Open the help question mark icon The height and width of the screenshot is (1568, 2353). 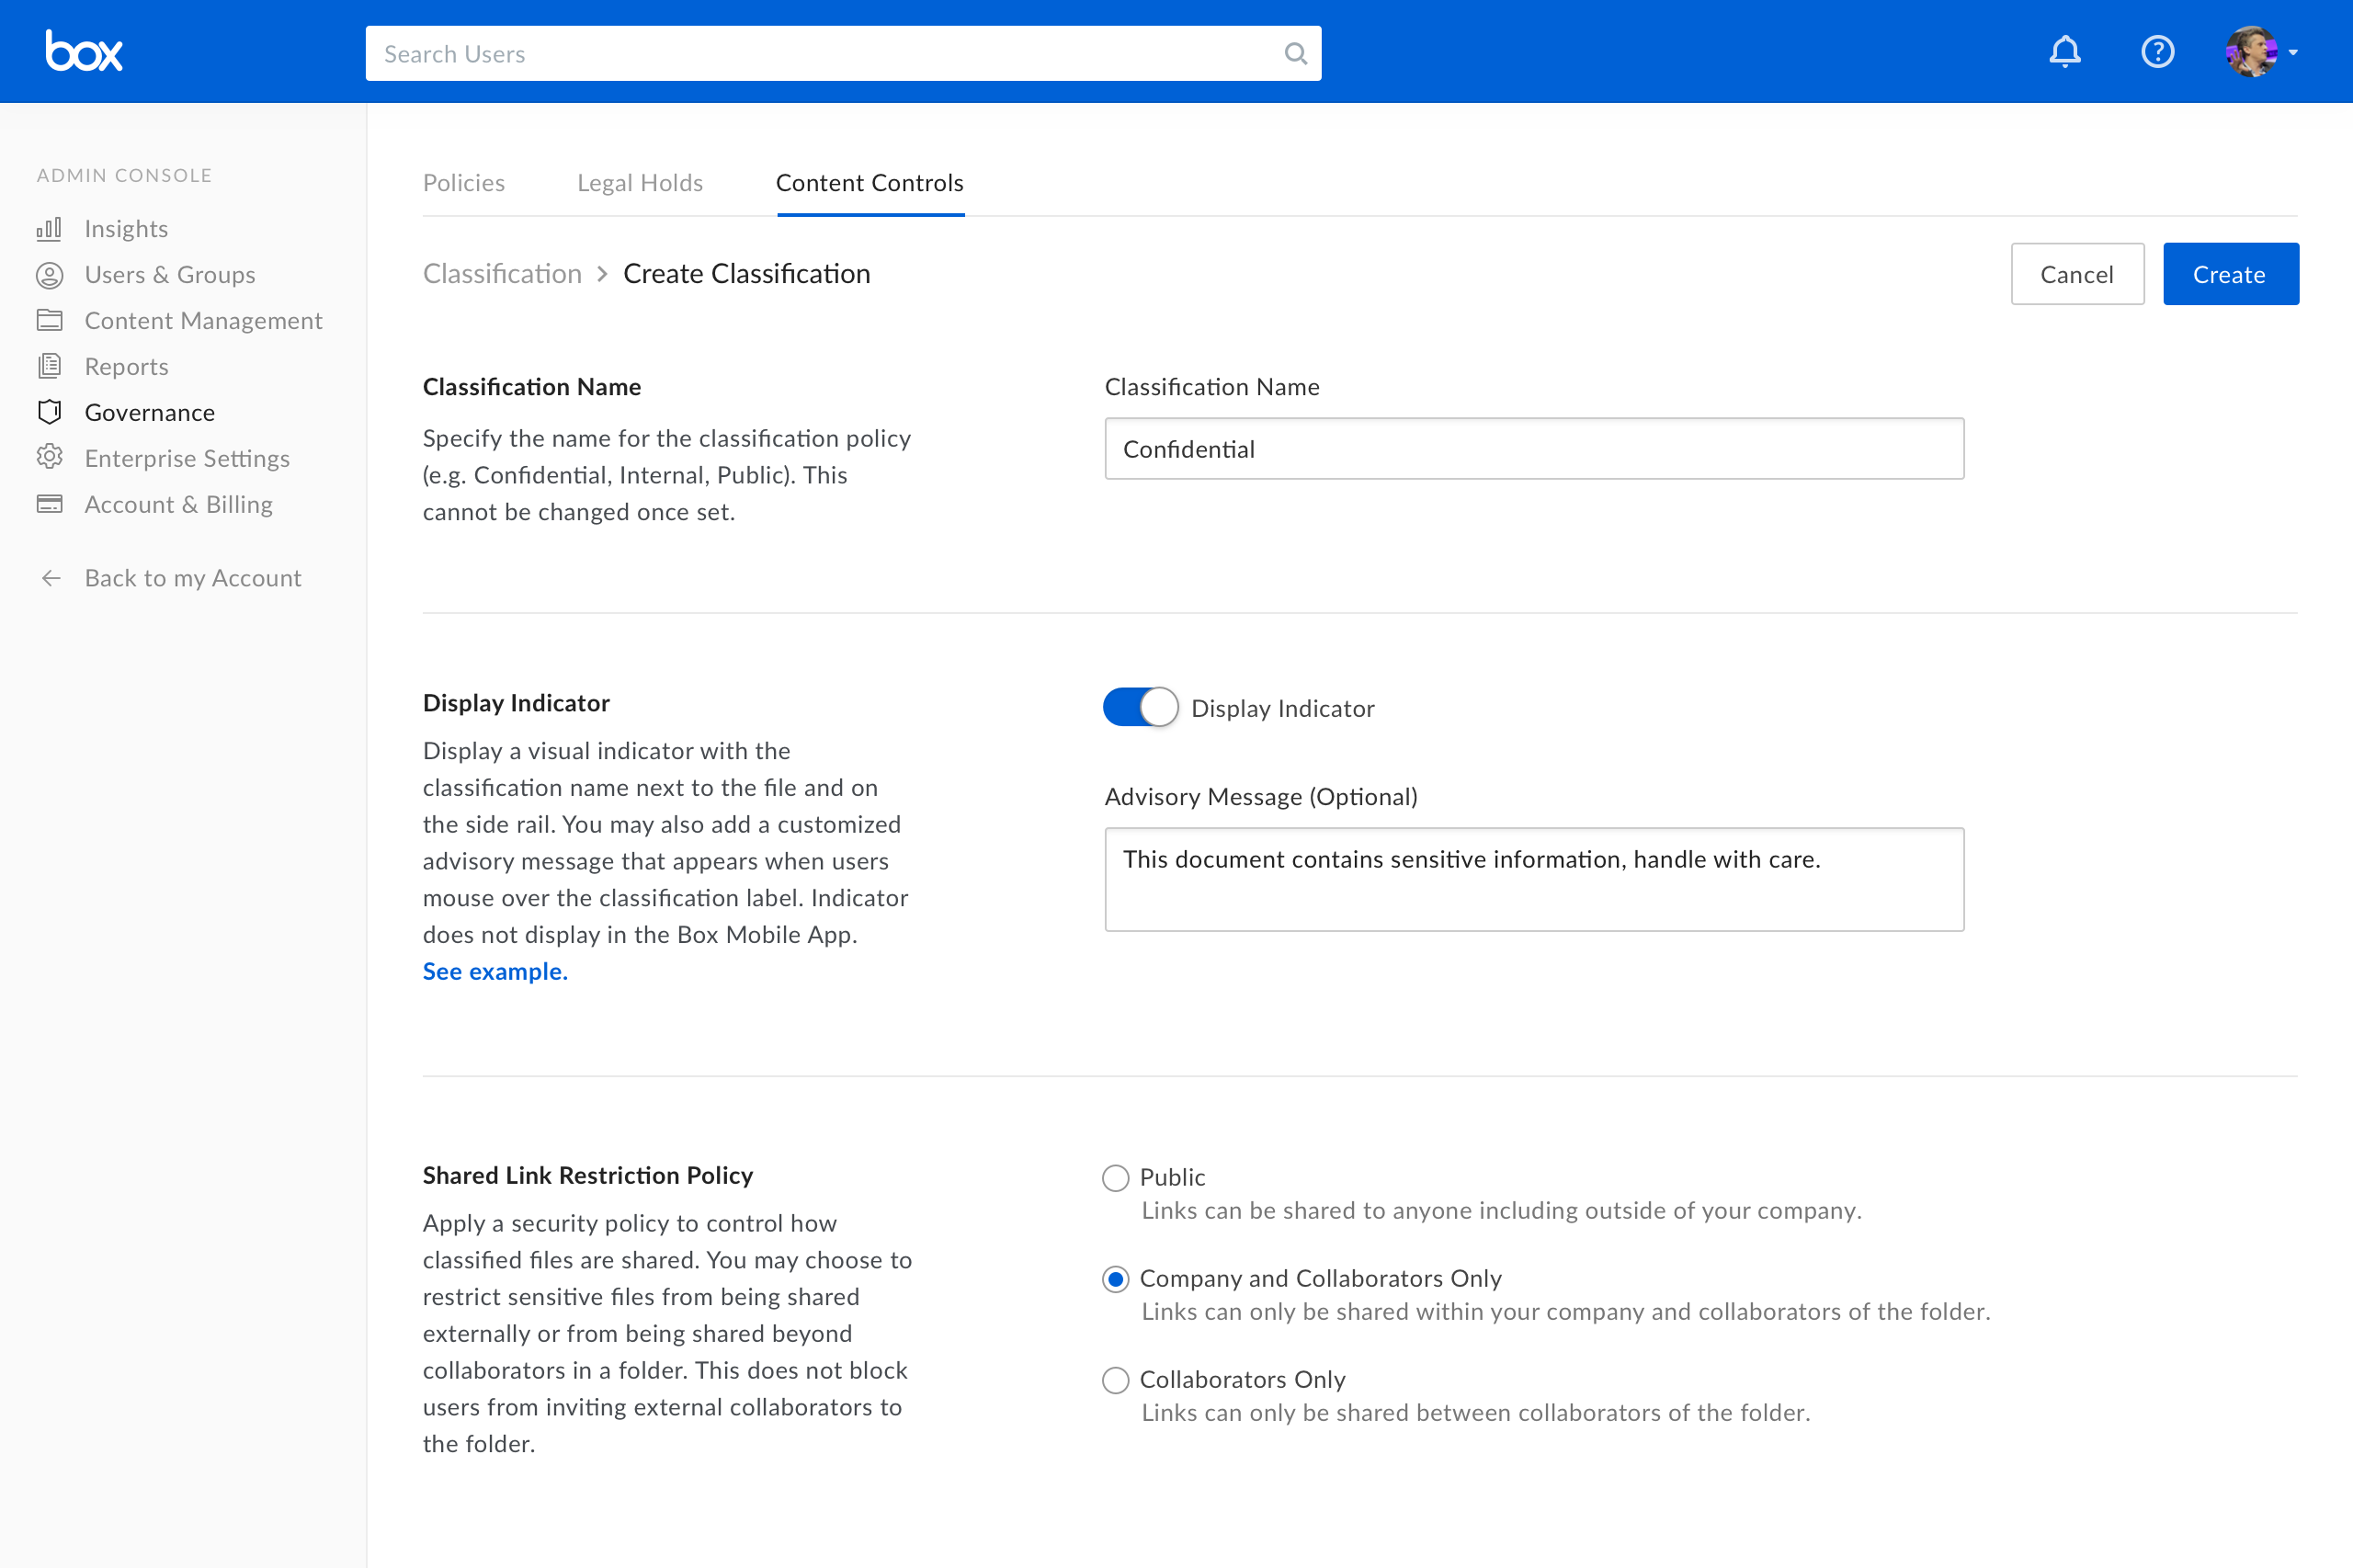[2157, 51]
